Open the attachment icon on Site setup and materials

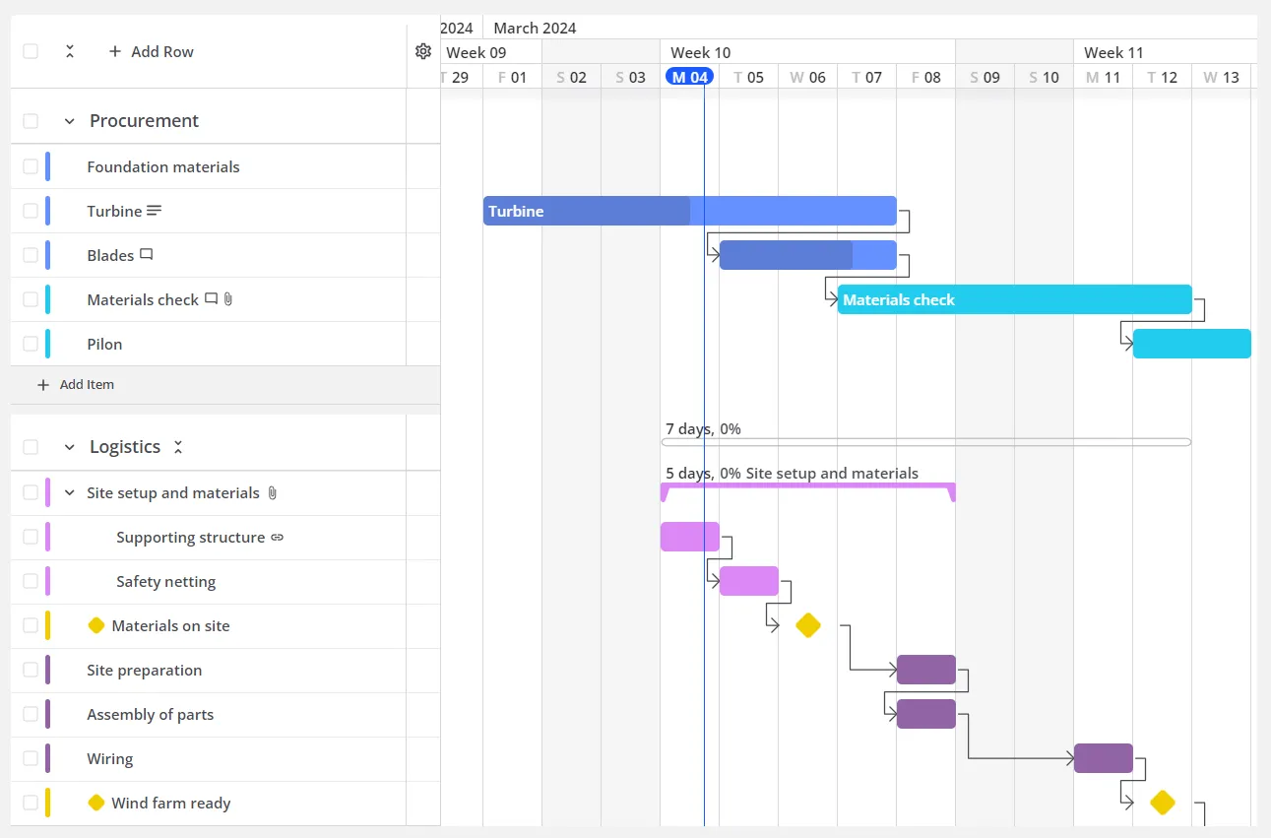coord(272,492)
